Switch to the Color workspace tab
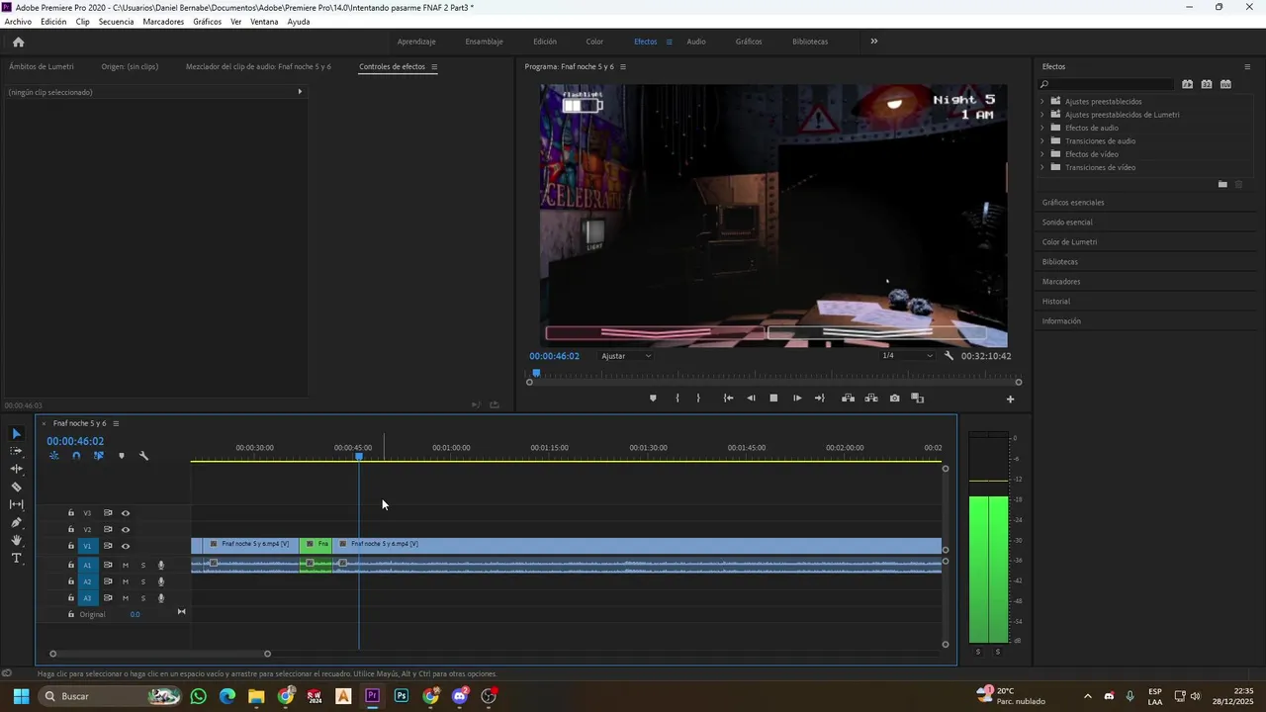This screenshot has width=1266, height=712. (x=594, y=42)
